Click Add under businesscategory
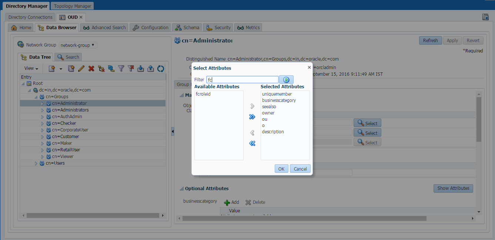The height and width of the screenshot is (240, 495). point(232,202)
